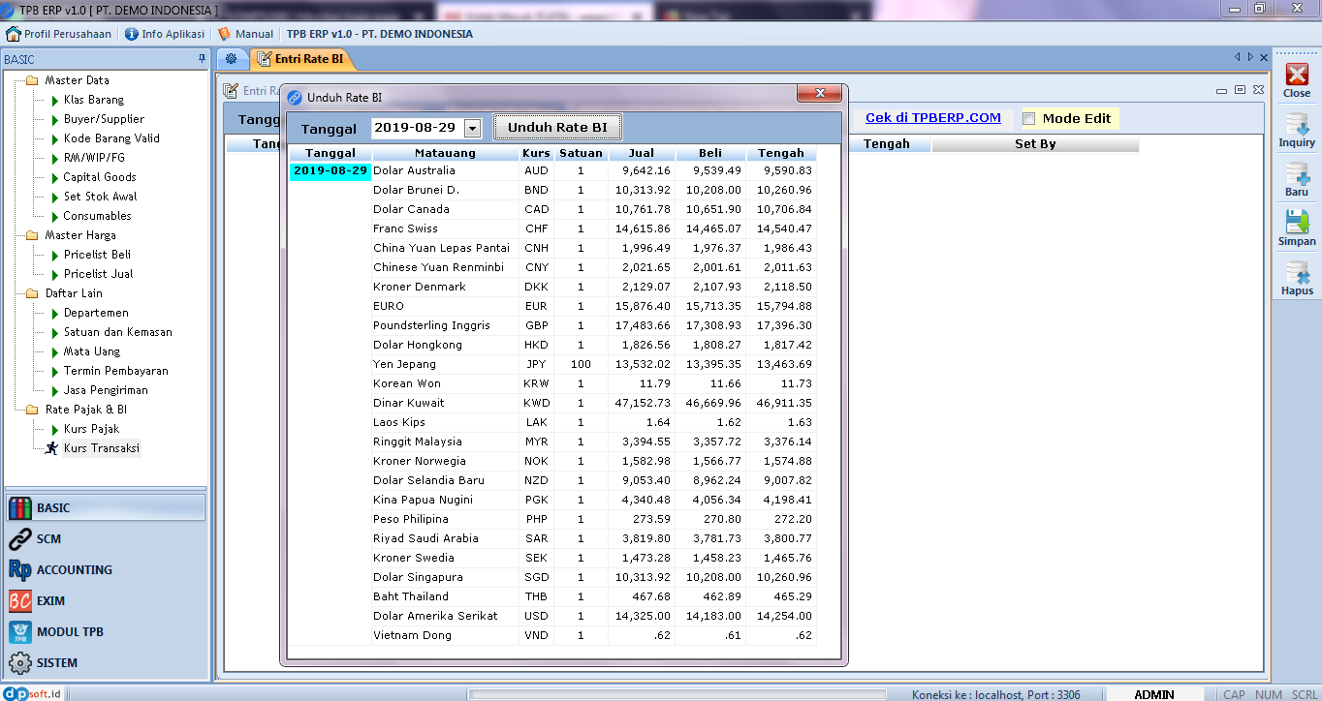Click the Hapus delete icon
Viewport: 1322px width, 701px height.
(x=1296, y=273)
